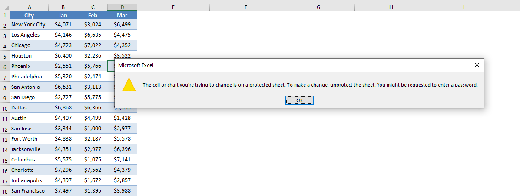
Task: Select row 12 header
Action: click(5, 129)
